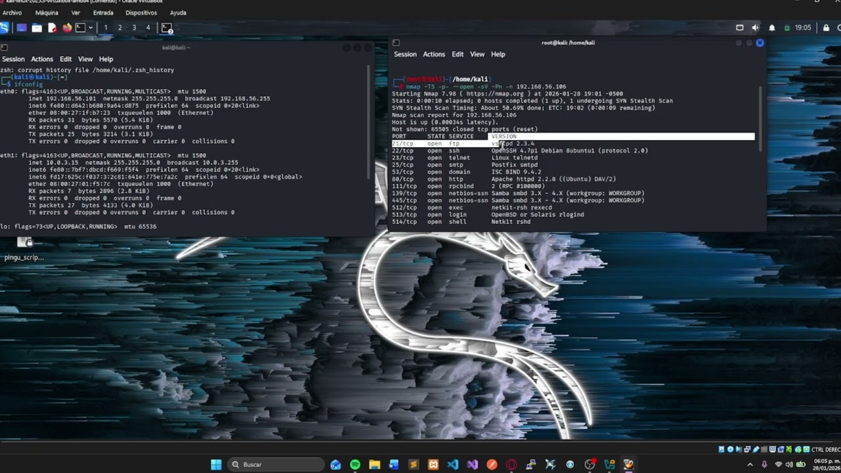Open Edit menu in kali@kali terminal

66,59
